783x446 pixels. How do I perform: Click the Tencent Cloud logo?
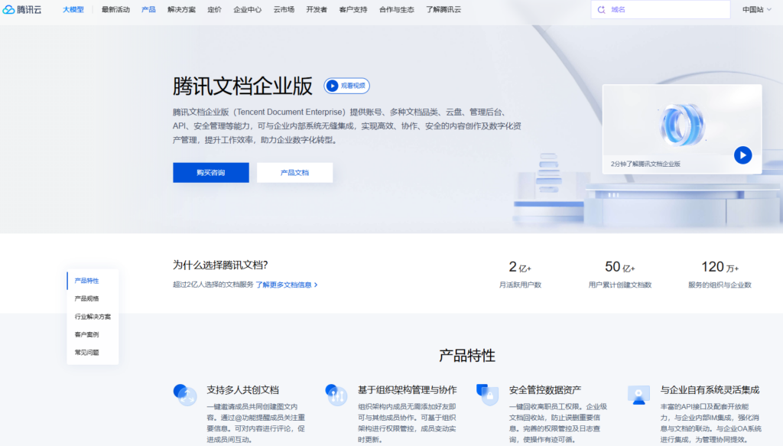22,9
